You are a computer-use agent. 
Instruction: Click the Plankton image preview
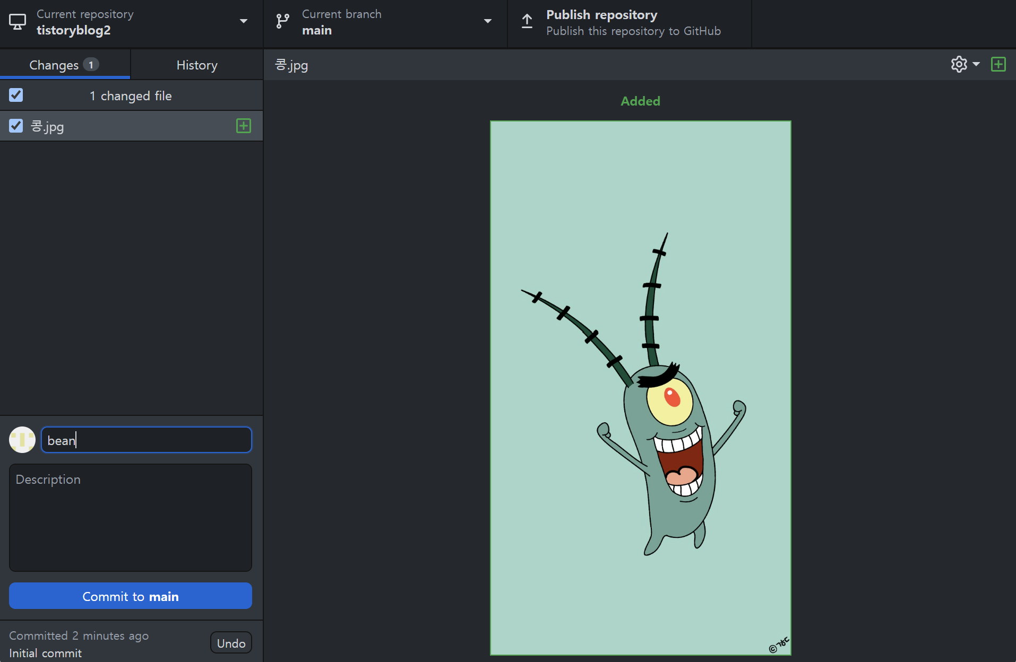641,388
